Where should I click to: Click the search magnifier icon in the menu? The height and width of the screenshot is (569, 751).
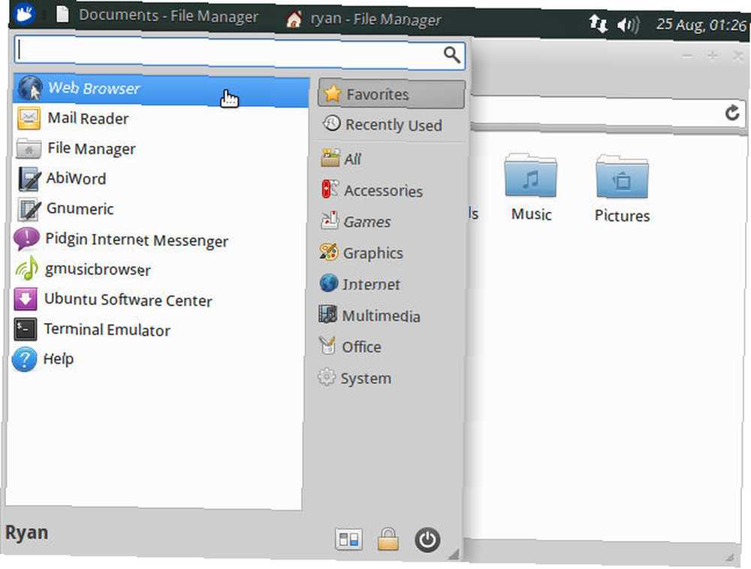pyautogui.click(x=451, y=55)
